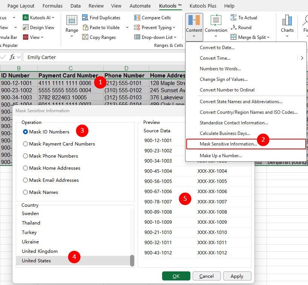The image size is (308, 285).
Task: Click the View icon in Kutools ribbon
Action: 26,37
